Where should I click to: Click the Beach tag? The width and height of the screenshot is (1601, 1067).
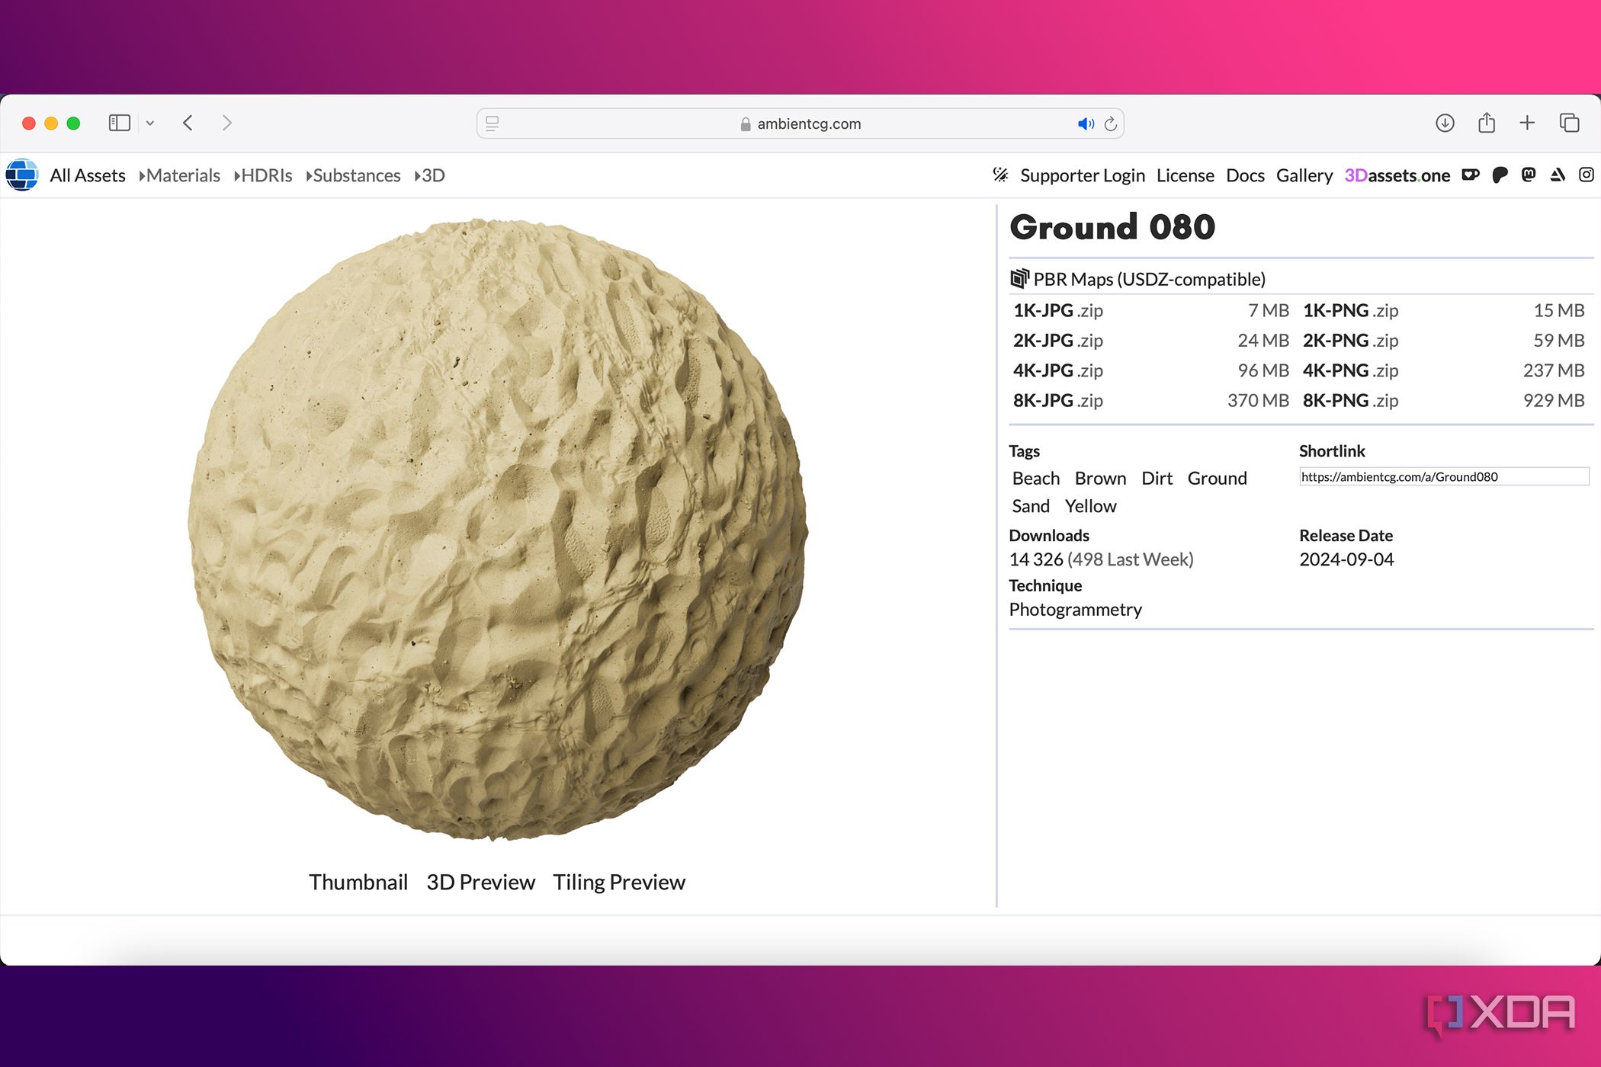point(1036,478)
